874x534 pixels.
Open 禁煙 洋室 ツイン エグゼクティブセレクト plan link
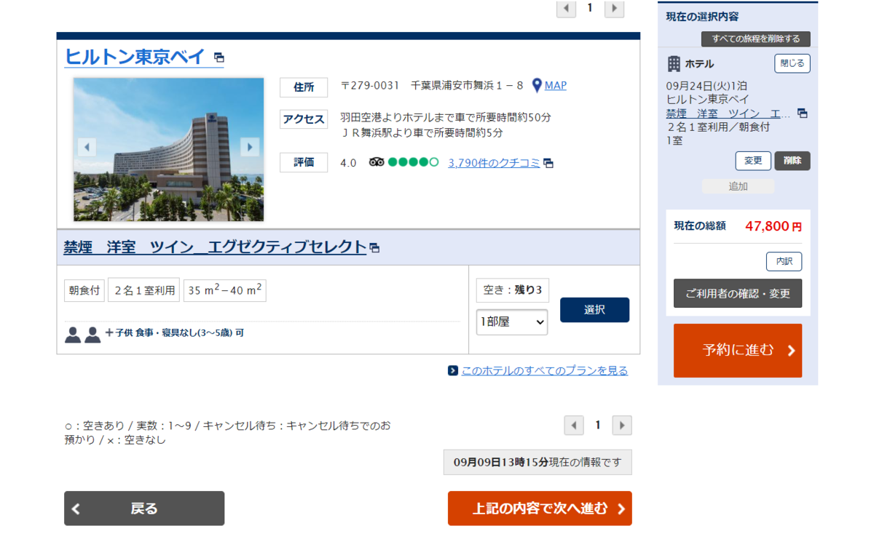coord(215,247)
